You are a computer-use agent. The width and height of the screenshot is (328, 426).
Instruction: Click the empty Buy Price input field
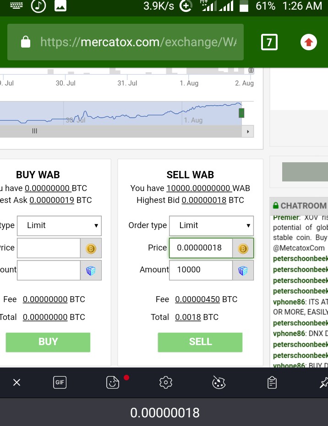click(49, 248)
